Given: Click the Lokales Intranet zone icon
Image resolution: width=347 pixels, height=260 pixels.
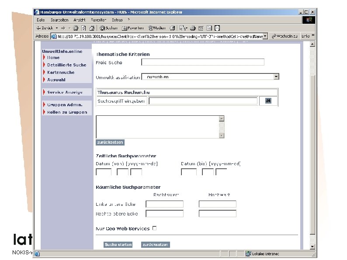Looking at the screenshot, I should pos(248,253).
